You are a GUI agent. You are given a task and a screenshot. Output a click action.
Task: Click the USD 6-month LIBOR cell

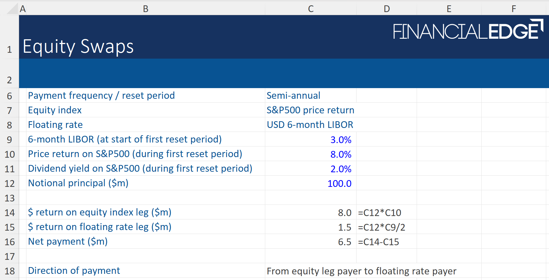(310, 125)
